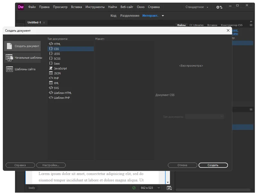
Task: Open the Вставка panel tab
Action: click(212, 25)
